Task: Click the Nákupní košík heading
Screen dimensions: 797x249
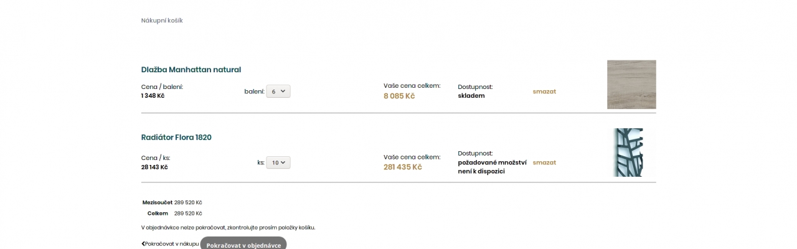Action: click(162, 21)
